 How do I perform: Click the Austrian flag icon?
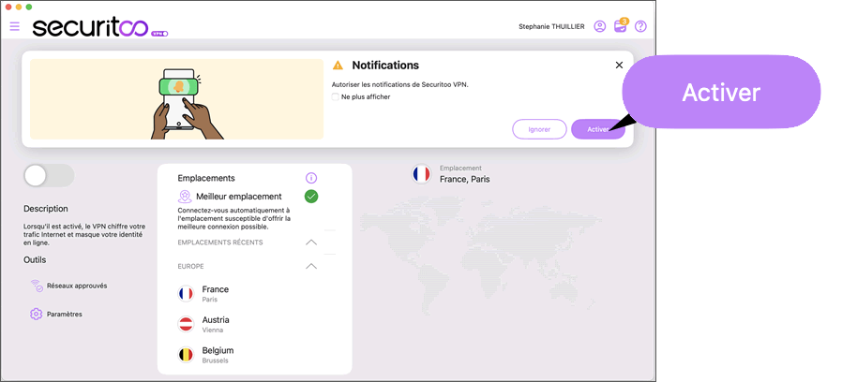click(186, 324)
